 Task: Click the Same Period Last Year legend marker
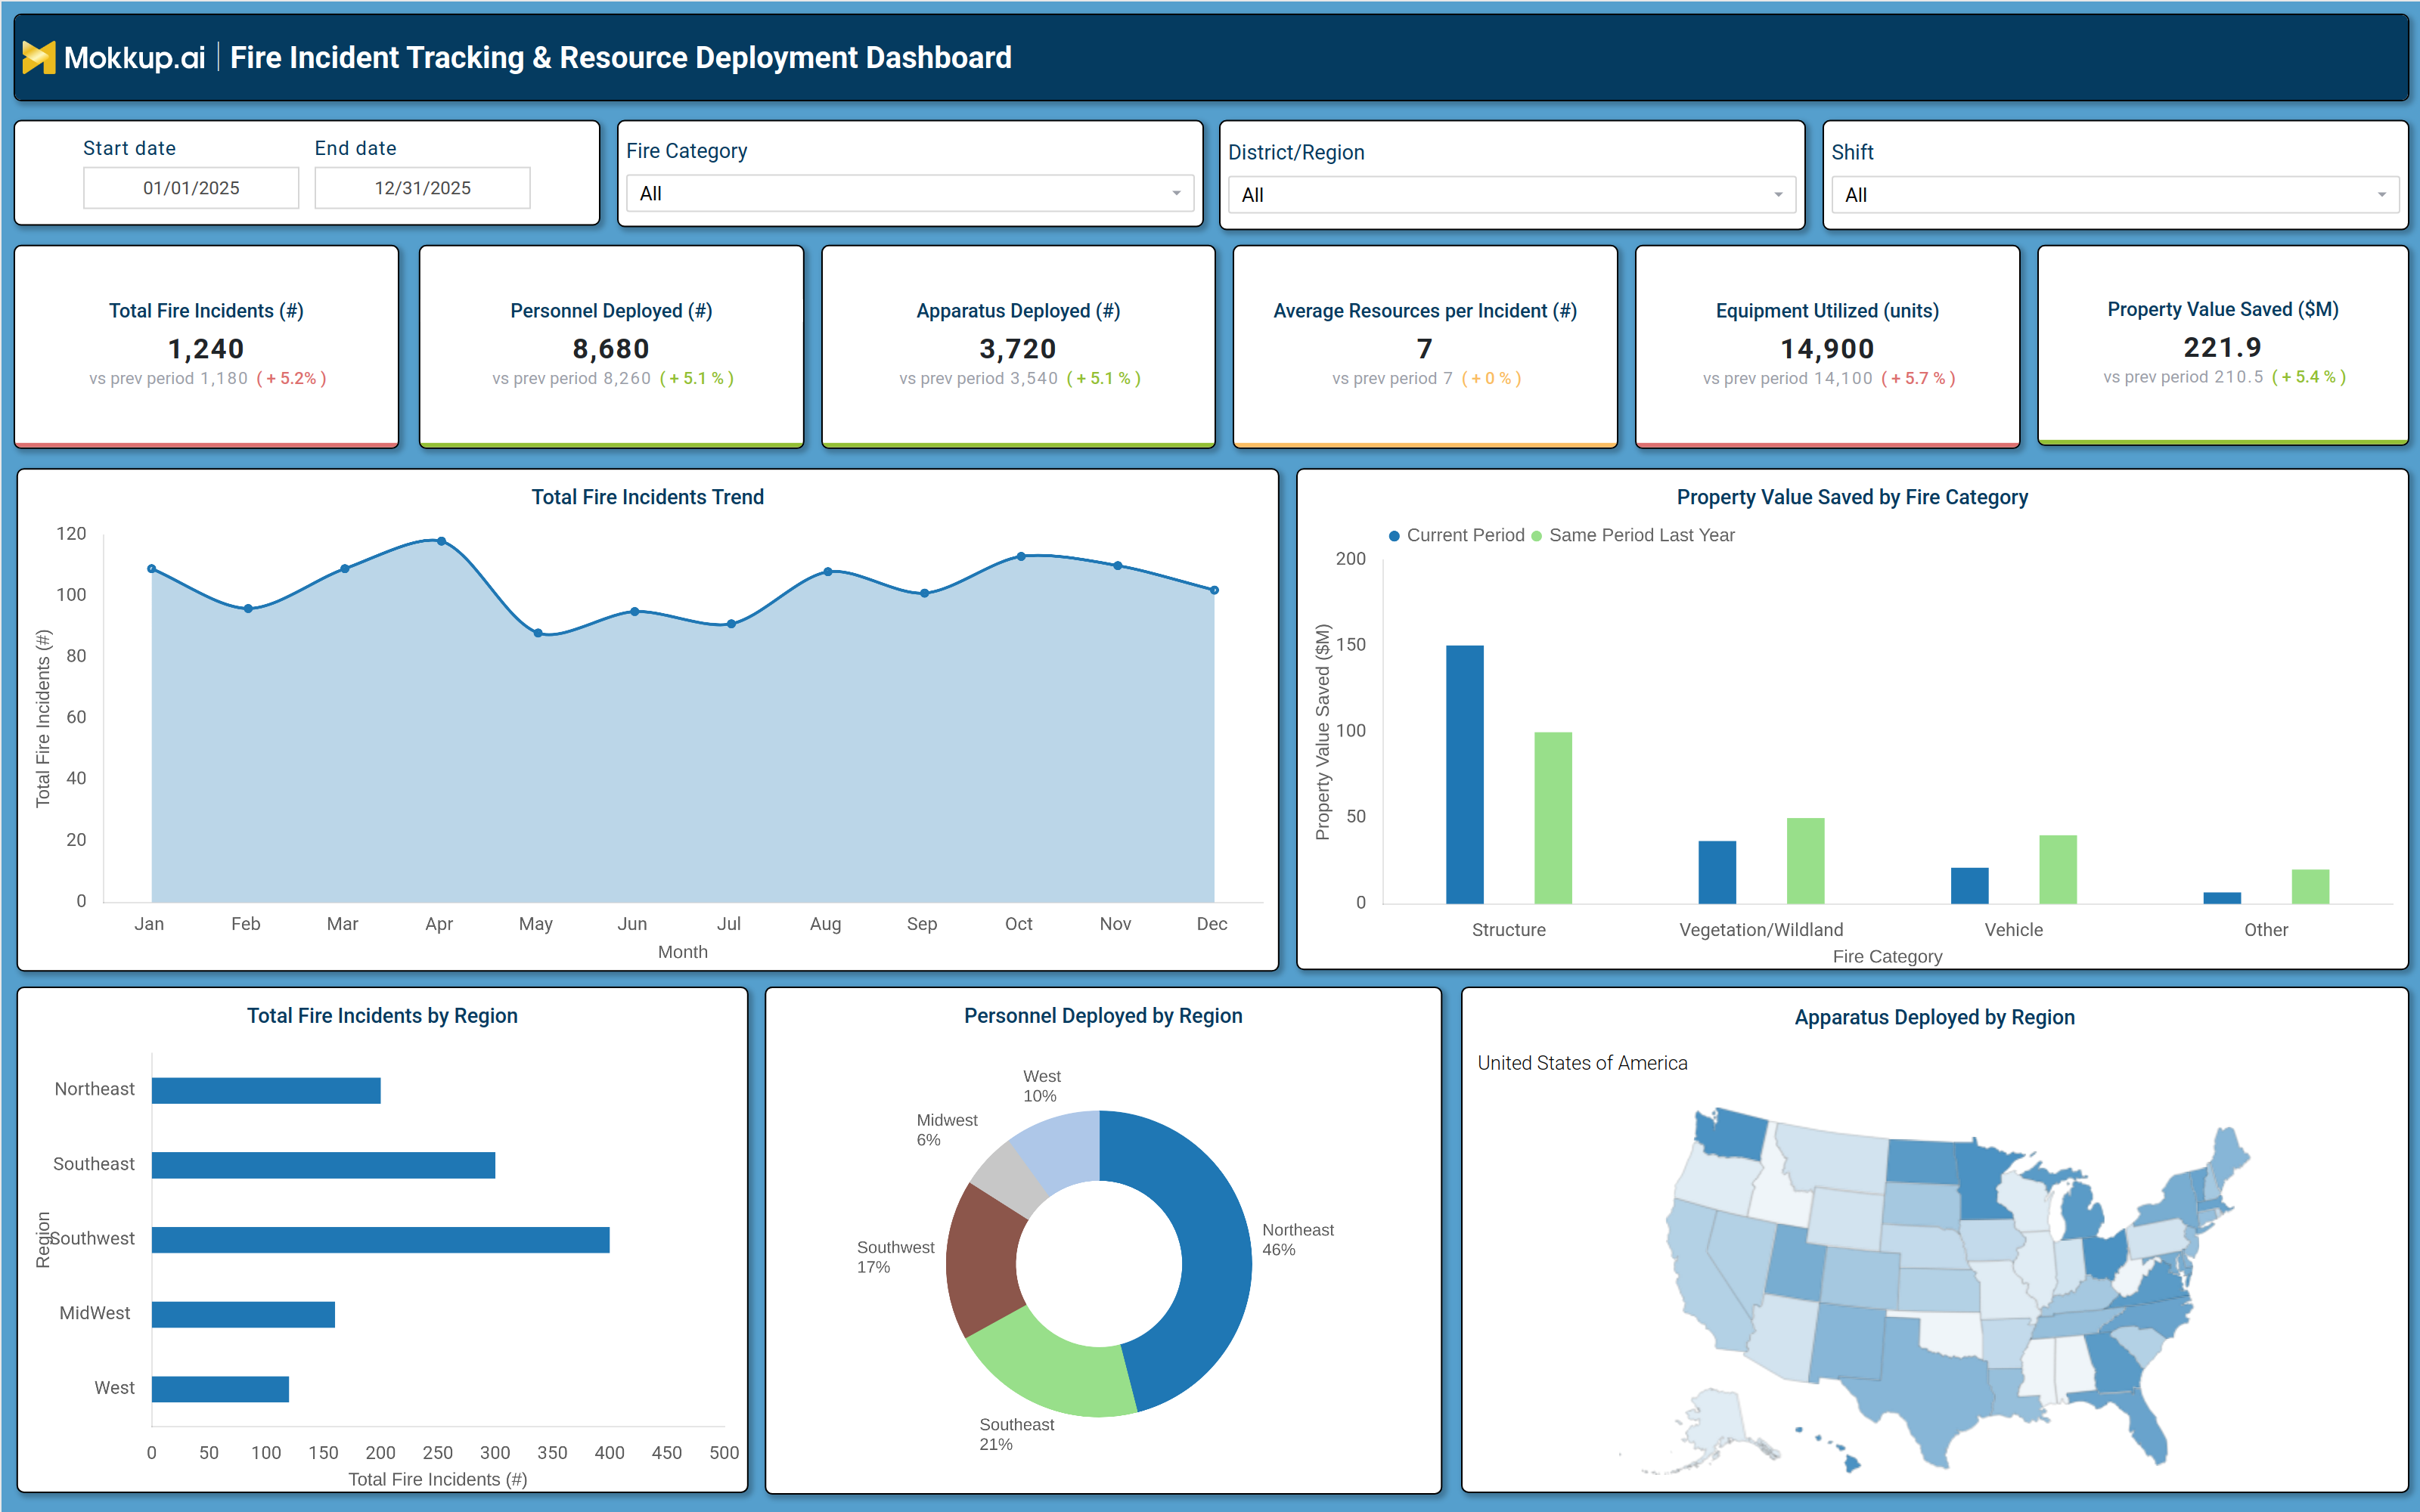(1536, 536)
